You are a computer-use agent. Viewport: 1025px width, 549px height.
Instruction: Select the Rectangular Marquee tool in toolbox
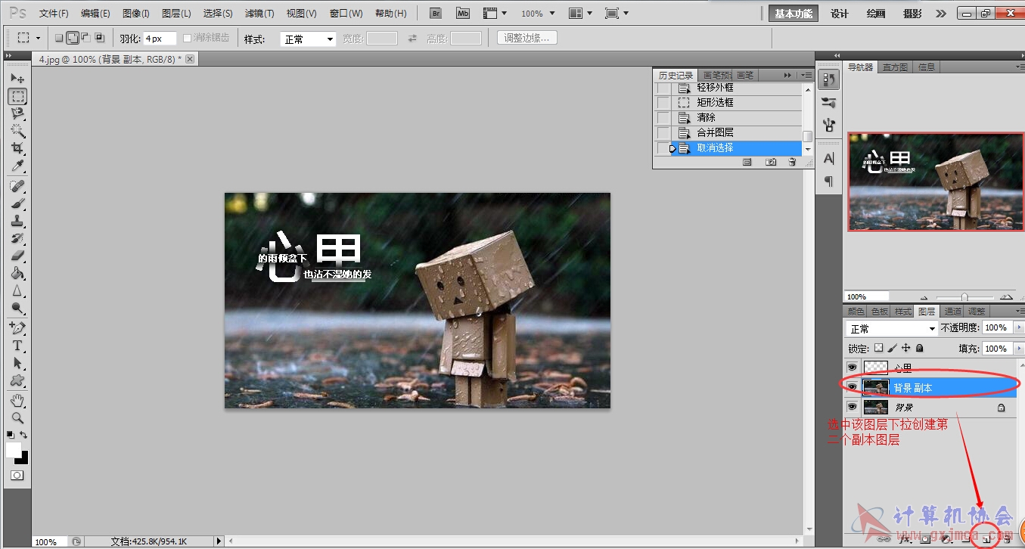[17, 96]
